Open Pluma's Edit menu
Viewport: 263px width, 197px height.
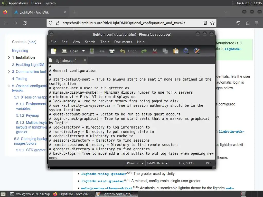click(x=64, y=42)
